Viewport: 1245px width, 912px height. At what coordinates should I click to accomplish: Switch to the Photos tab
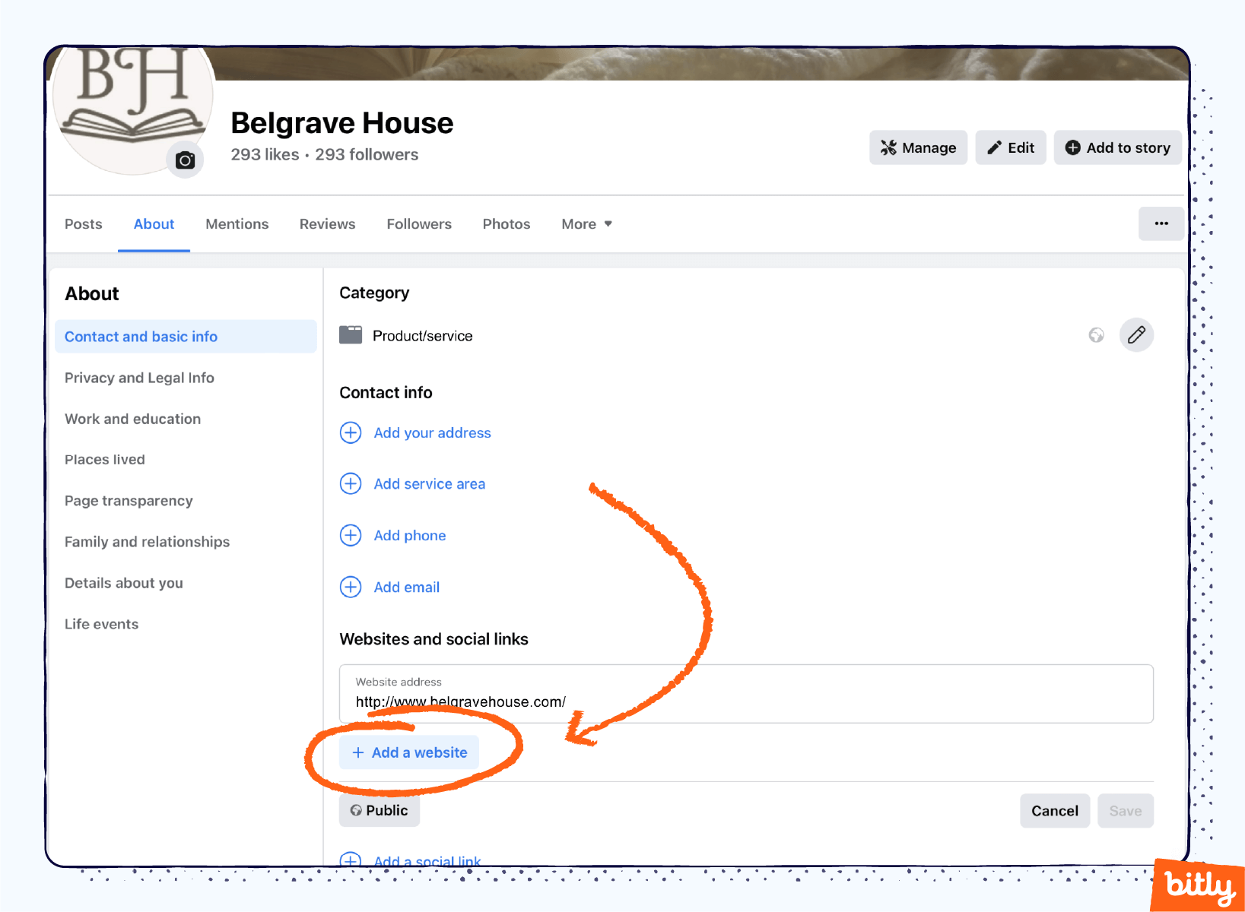(x=506, y=223)
